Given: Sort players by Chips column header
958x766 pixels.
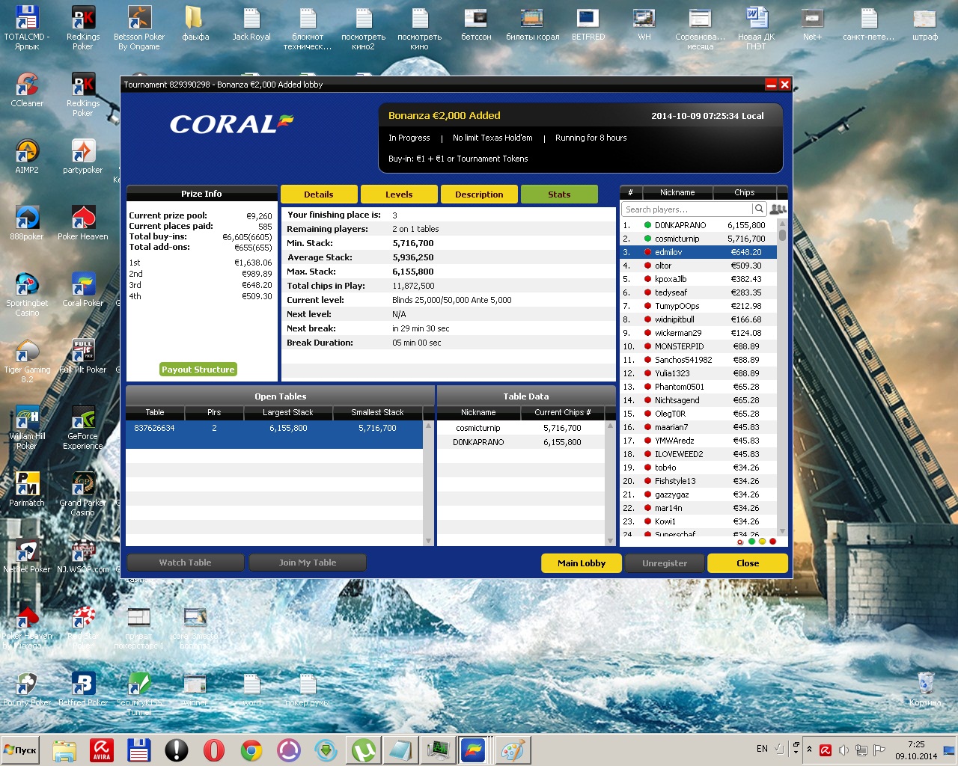Looking at the screenshot, I should (745, 192).
